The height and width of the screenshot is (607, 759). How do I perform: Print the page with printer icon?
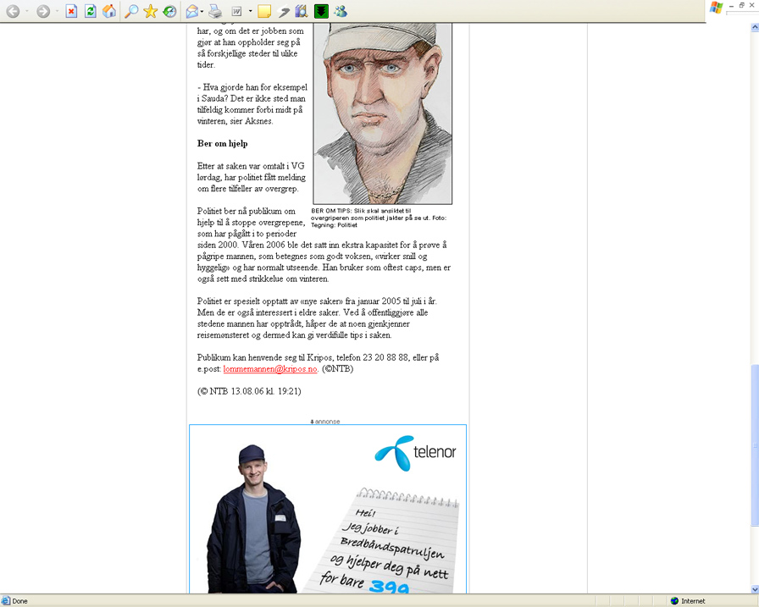coord(215,11)
